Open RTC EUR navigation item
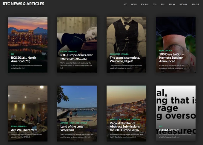The height and width of the screenshot is (145, 203). coord(196,4)
